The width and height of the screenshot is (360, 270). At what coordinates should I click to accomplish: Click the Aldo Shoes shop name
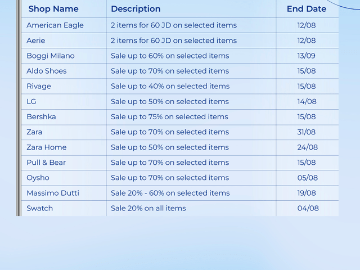[x=47, y=71]
